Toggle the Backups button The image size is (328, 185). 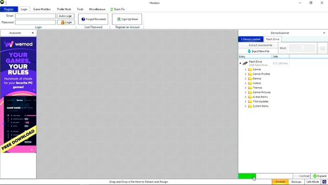click(x=296, y=182)
